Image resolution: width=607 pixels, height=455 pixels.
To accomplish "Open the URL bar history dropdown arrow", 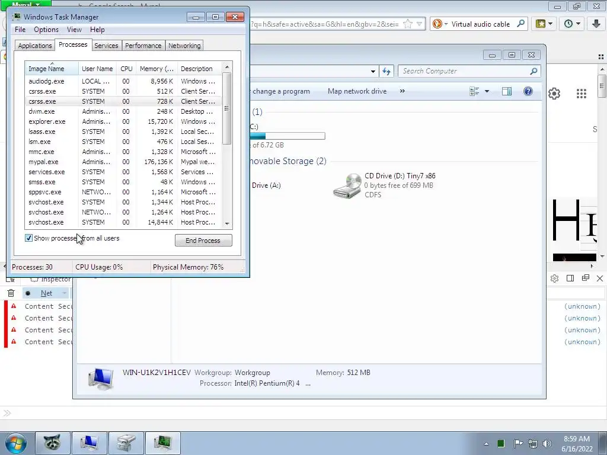I will point(419,24).
